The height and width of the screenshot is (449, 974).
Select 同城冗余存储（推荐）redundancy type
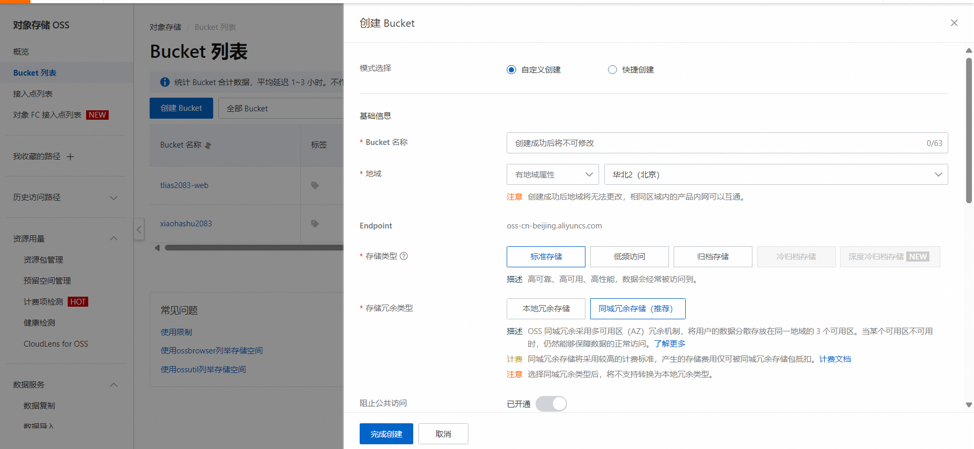click(x=638, y=309)
